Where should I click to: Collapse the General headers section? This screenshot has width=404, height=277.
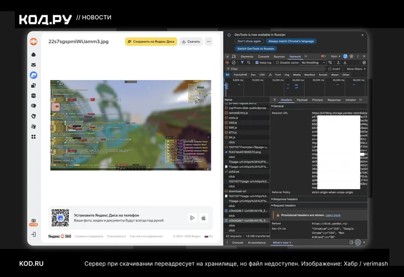tap(277, 106)
